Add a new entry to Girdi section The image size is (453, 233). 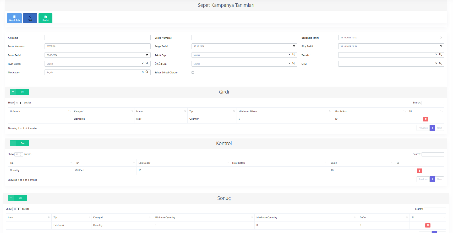point(20,92)
